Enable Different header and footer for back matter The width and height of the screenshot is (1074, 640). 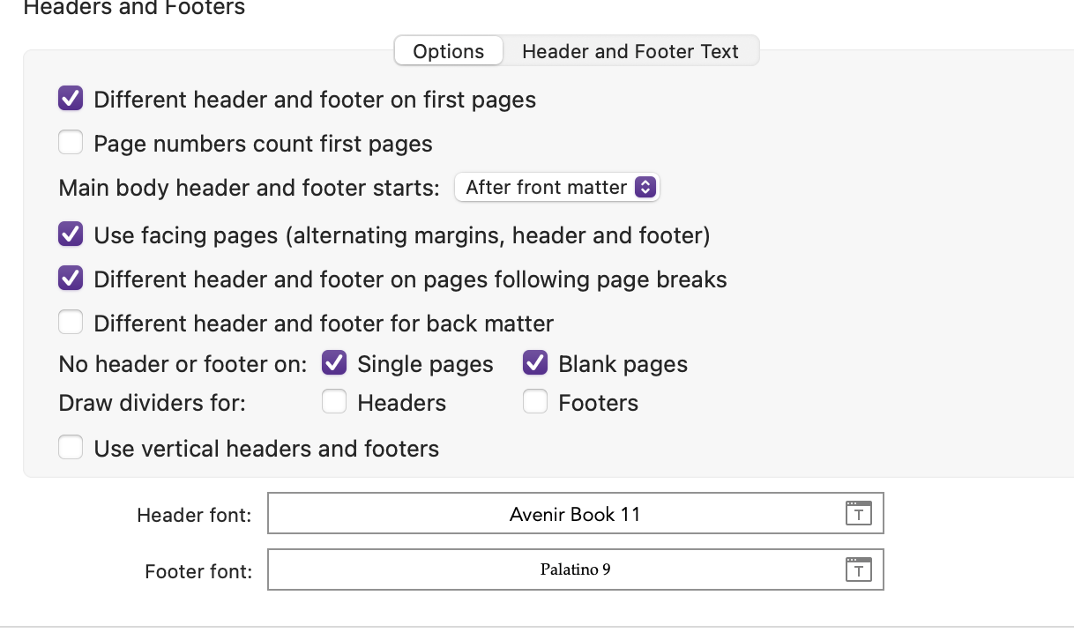coord(71,323)
